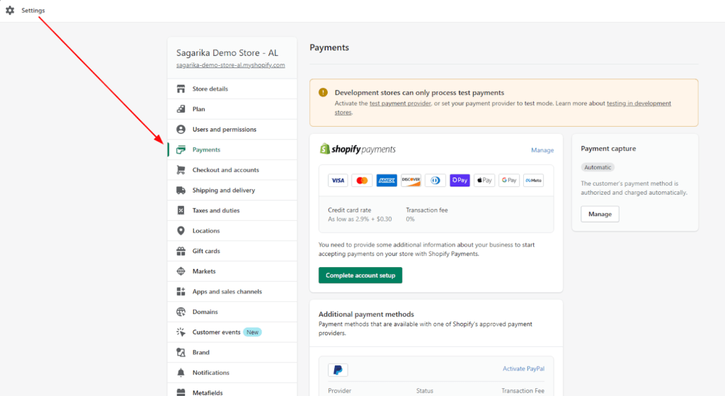
Task: Click the Credit card rate text
Action: point(350,210)
